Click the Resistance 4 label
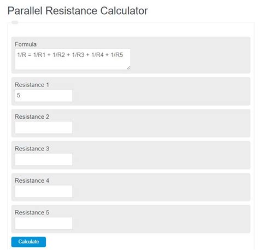Screen dimensions: 259x250 coord(32,181)
